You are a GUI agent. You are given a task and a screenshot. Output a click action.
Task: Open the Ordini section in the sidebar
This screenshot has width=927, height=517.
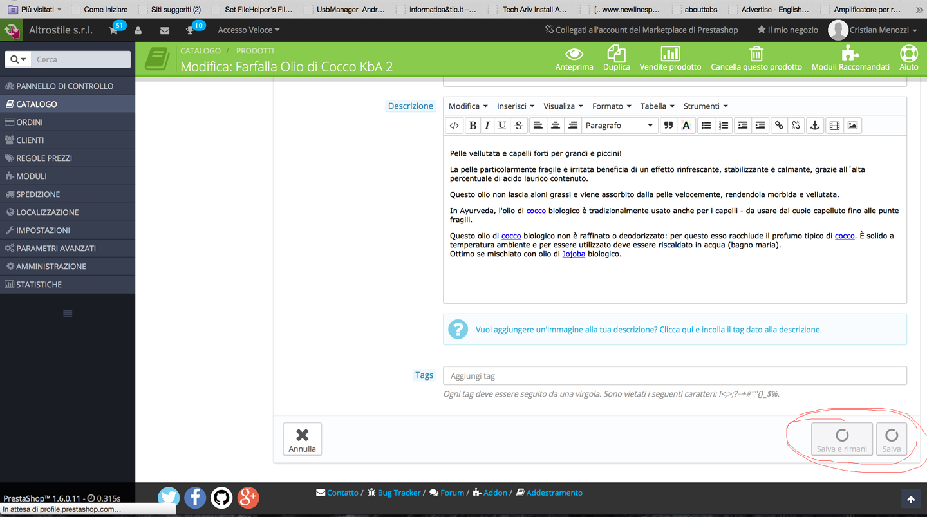(68, 122)
